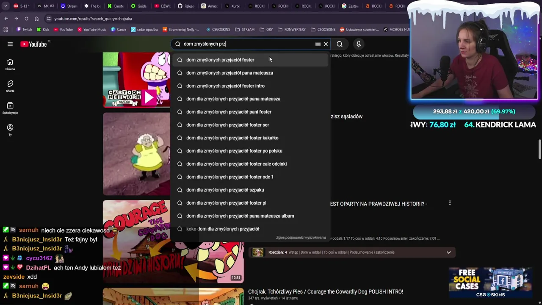This screenshot has height=305, width=542.
Task: Click the browser address bar URL
Action: click(x=93, y=19)
